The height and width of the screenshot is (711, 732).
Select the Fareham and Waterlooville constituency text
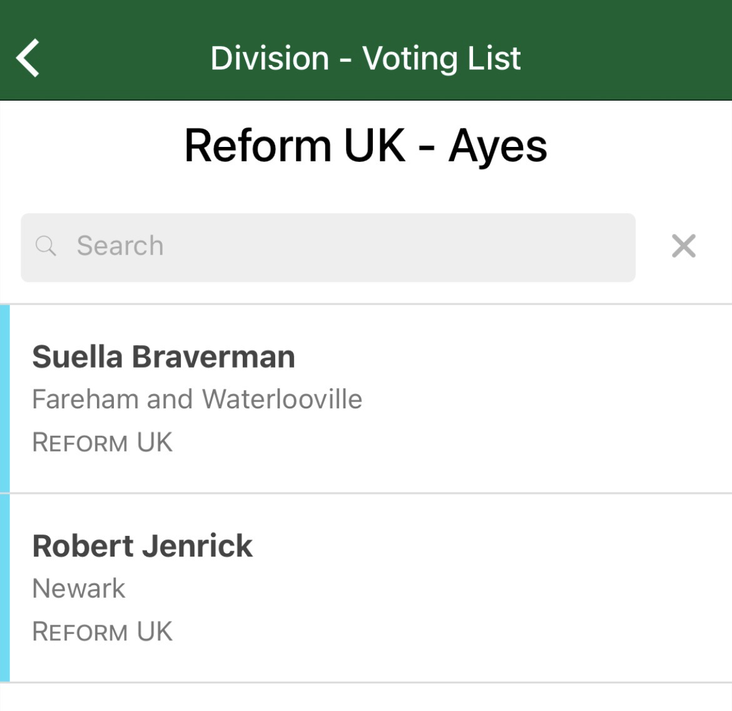coord(197,400)
